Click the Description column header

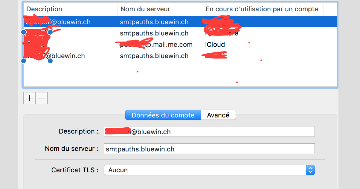[x=44, y=9]
